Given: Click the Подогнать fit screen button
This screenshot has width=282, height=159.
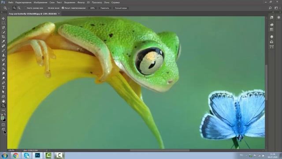Looking at the screenshot, I should pyautogui.click(x=105, y=8).
